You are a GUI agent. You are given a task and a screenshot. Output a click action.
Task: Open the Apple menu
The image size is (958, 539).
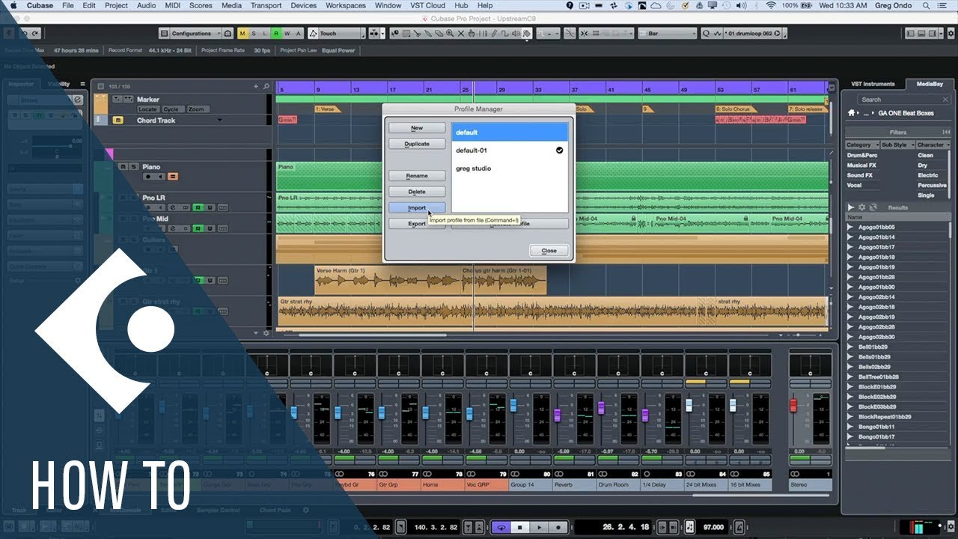[13, 5]
